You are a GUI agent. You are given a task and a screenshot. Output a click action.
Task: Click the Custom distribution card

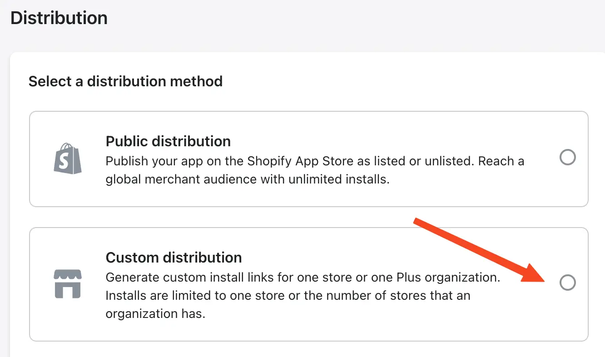(x=309, y=284)
